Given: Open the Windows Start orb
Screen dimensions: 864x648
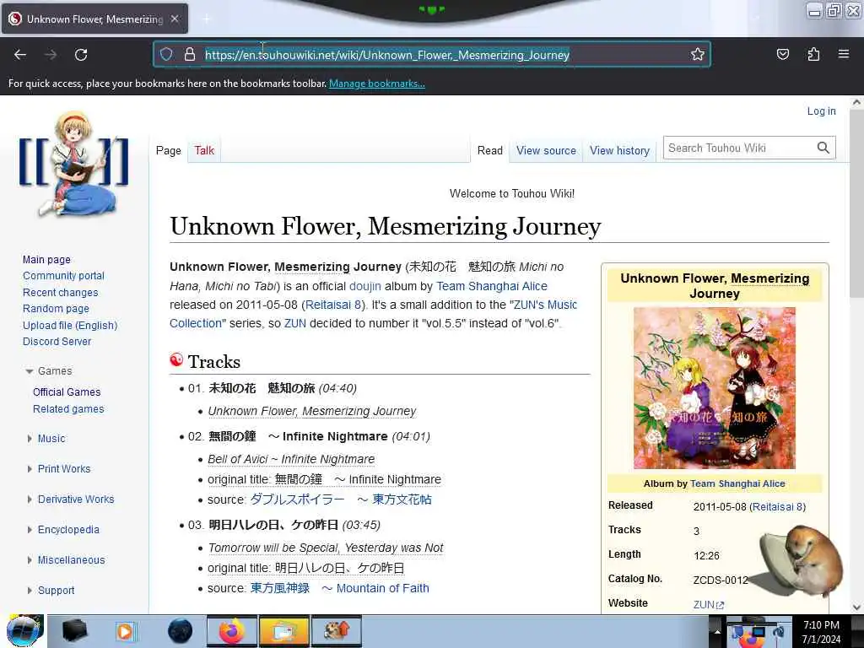Looking at the screenshot, I should pos(24,631).
